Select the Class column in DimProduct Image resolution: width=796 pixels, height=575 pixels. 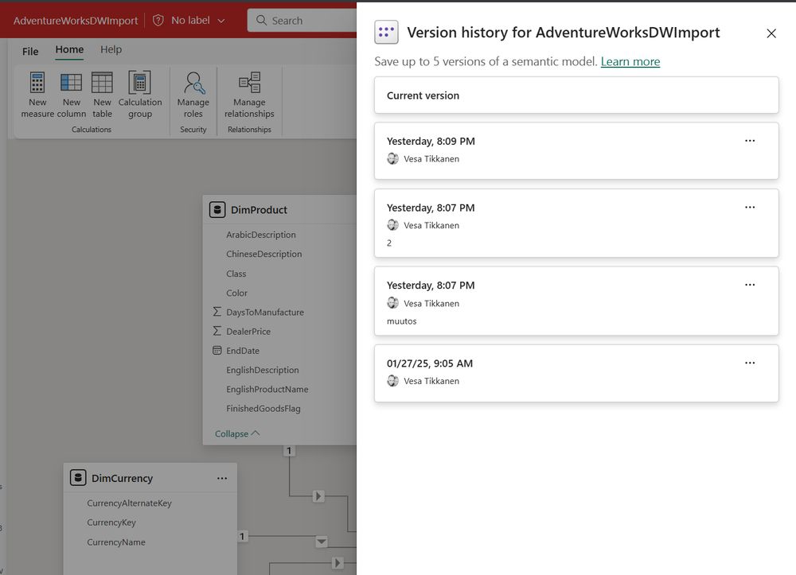point(236,274)
